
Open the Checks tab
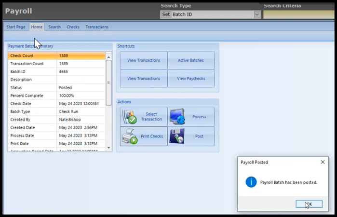(x=73, y=27)
